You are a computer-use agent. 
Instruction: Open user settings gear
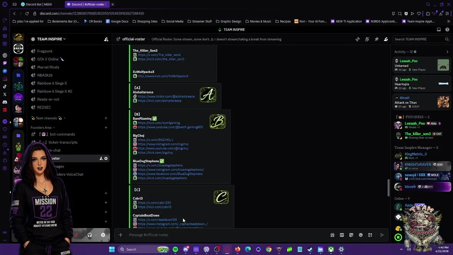[103, 235]
